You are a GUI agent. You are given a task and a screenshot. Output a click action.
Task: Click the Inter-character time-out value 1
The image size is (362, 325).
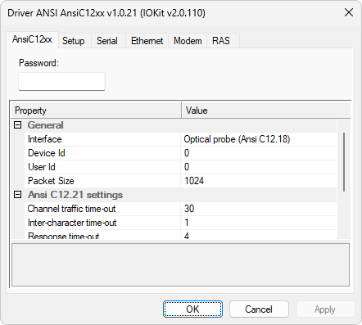tap(187, 223)
